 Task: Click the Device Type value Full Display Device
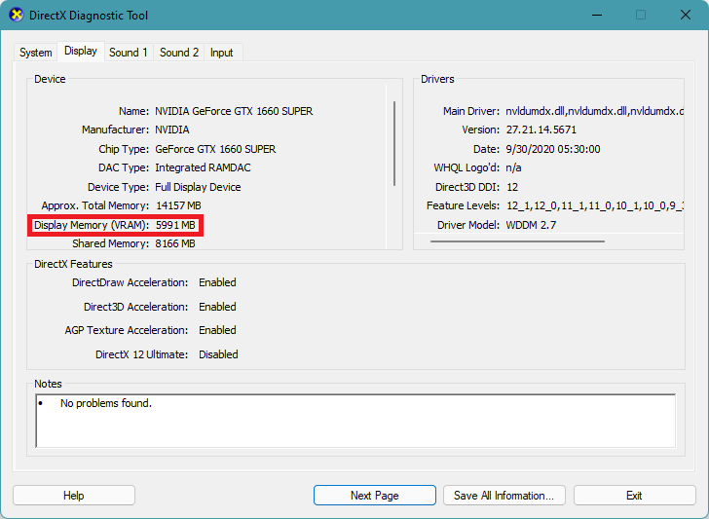point(198,187)
